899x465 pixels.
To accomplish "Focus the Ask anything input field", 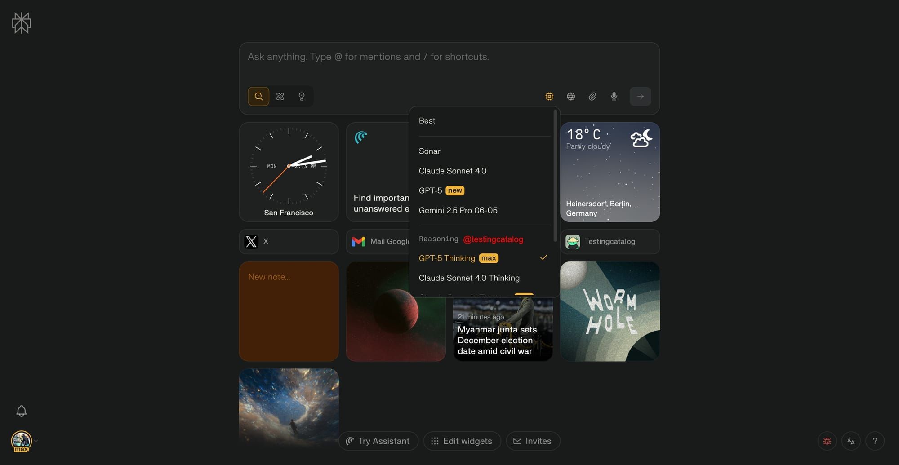I will (x=449, y=57).
